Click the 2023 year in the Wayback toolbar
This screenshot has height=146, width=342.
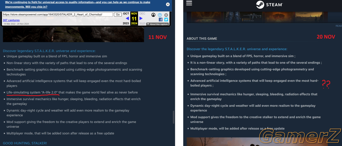[x=126, y=23]
